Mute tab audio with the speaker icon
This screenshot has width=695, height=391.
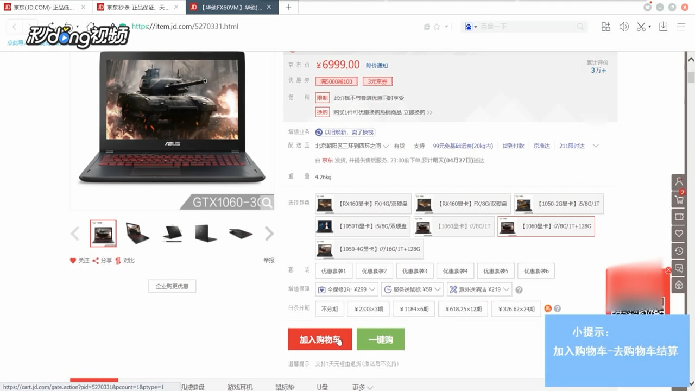pos(624,26)
